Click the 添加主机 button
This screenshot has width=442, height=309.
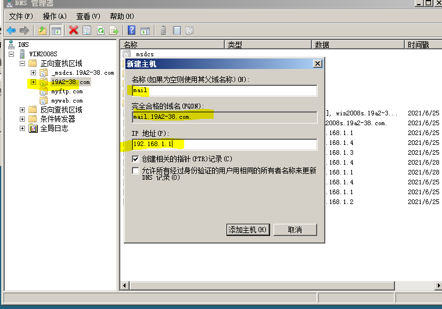point(248,230)
